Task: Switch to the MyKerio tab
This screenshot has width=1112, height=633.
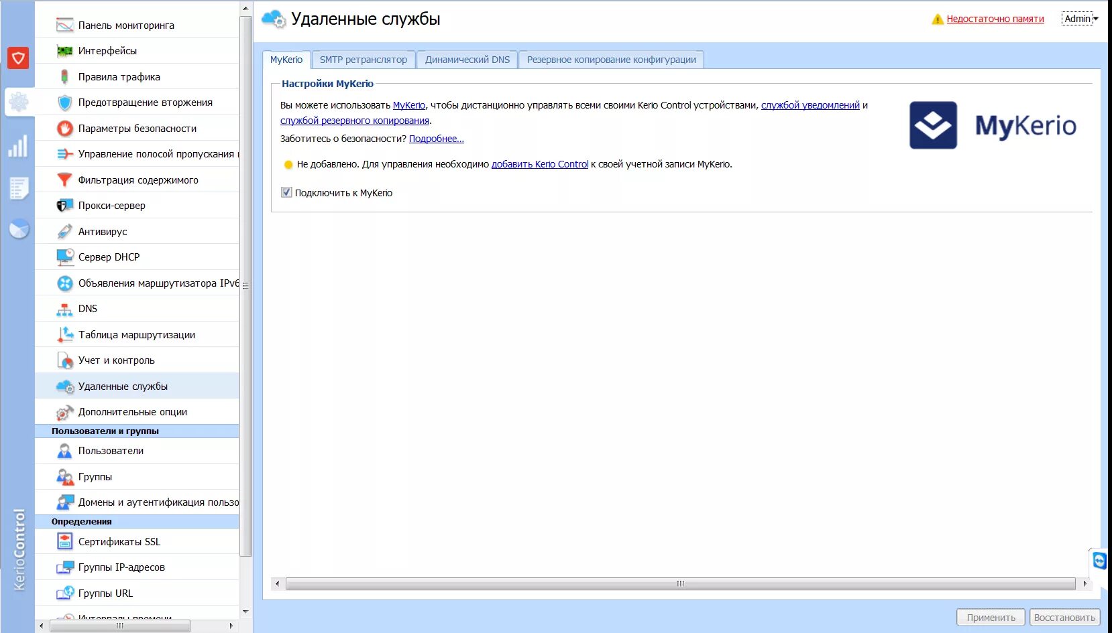Action: coord(286,60)
